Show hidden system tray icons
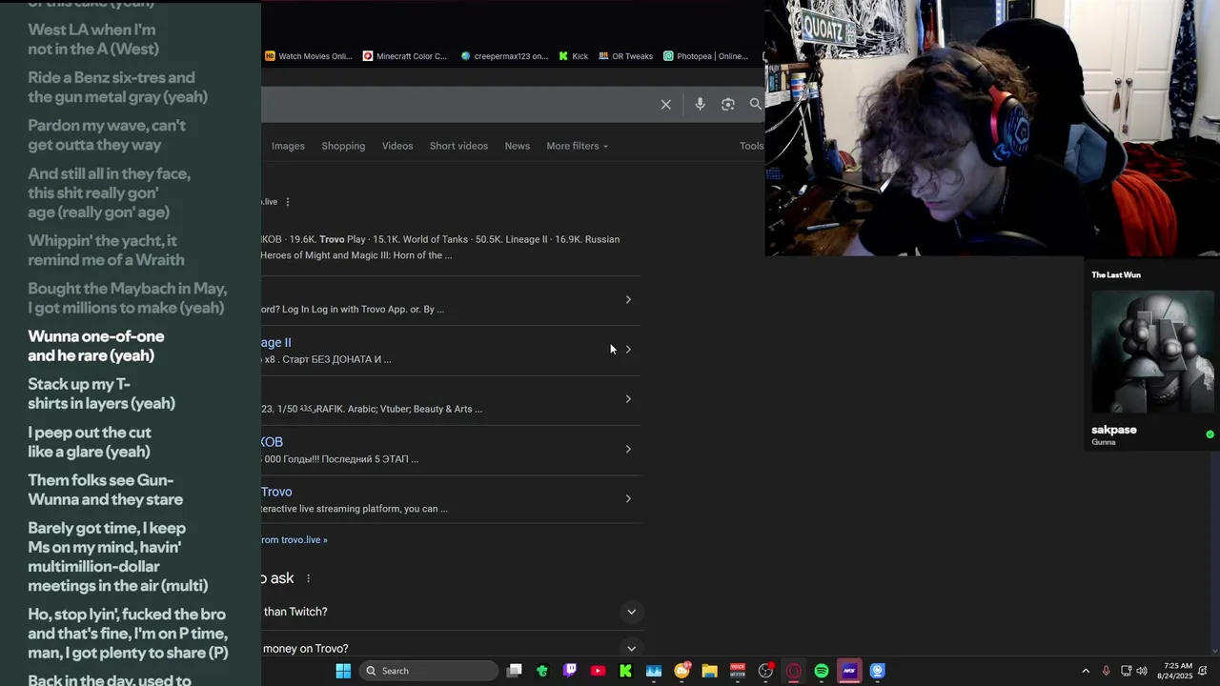The width and height of the screenshot is (1220, 686). (x=1085, y=671)
